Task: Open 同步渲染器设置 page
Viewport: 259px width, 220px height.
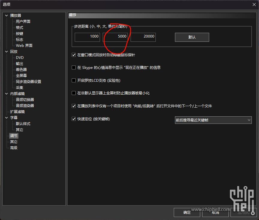Action: (x=29, y=82)
